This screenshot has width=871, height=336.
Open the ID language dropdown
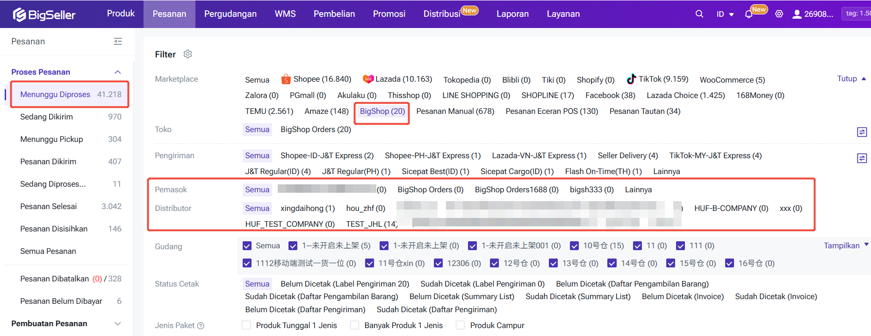[725, 14]
